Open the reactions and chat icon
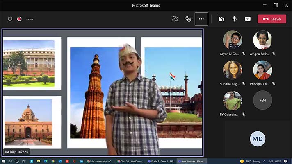 [188, 19]
